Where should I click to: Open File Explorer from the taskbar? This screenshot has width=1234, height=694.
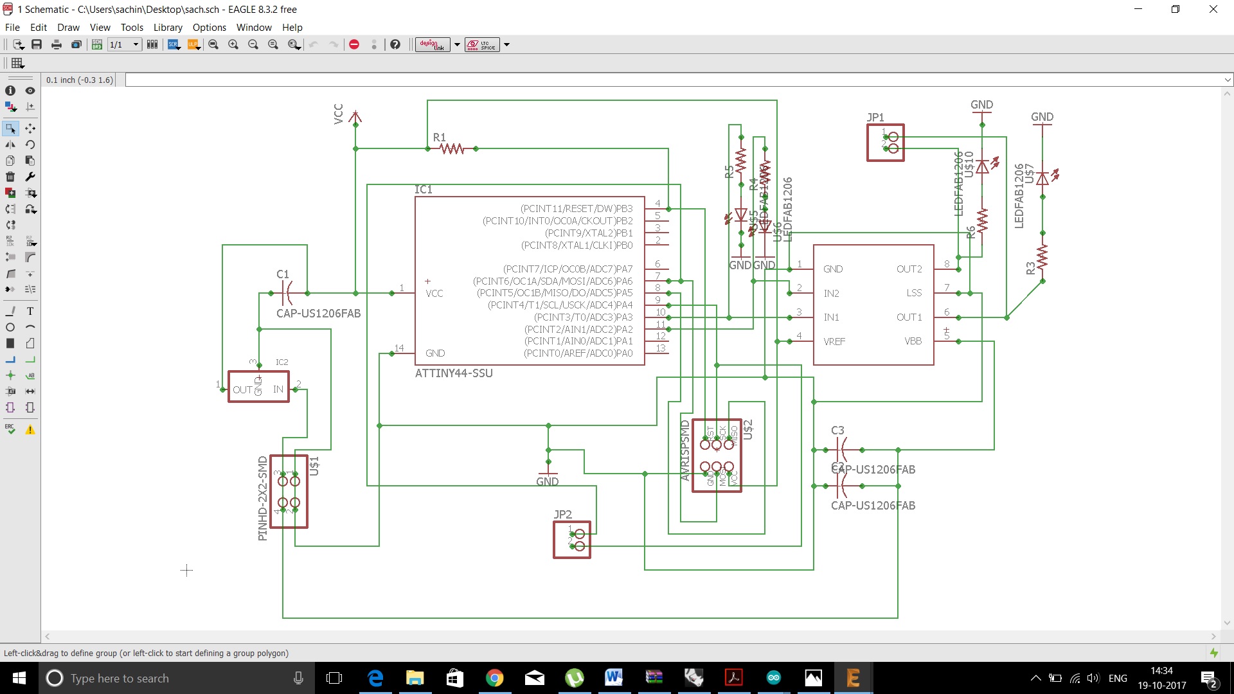[415, 678]
